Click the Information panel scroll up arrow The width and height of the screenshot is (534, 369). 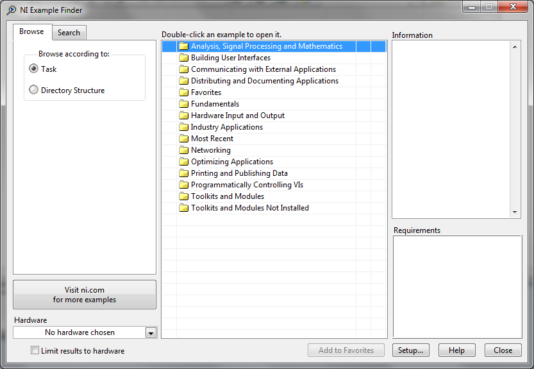click(515, 47)
